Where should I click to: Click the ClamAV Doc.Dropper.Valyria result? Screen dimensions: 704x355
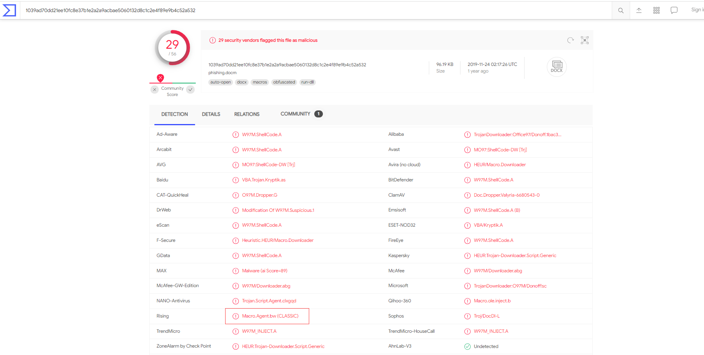[507, 195]
